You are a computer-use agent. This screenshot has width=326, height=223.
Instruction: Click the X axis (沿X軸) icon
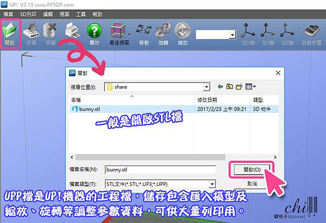tap(248, 30)
